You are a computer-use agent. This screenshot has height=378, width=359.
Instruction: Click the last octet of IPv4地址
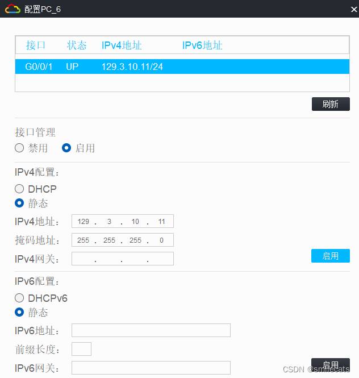coord(161,222)
